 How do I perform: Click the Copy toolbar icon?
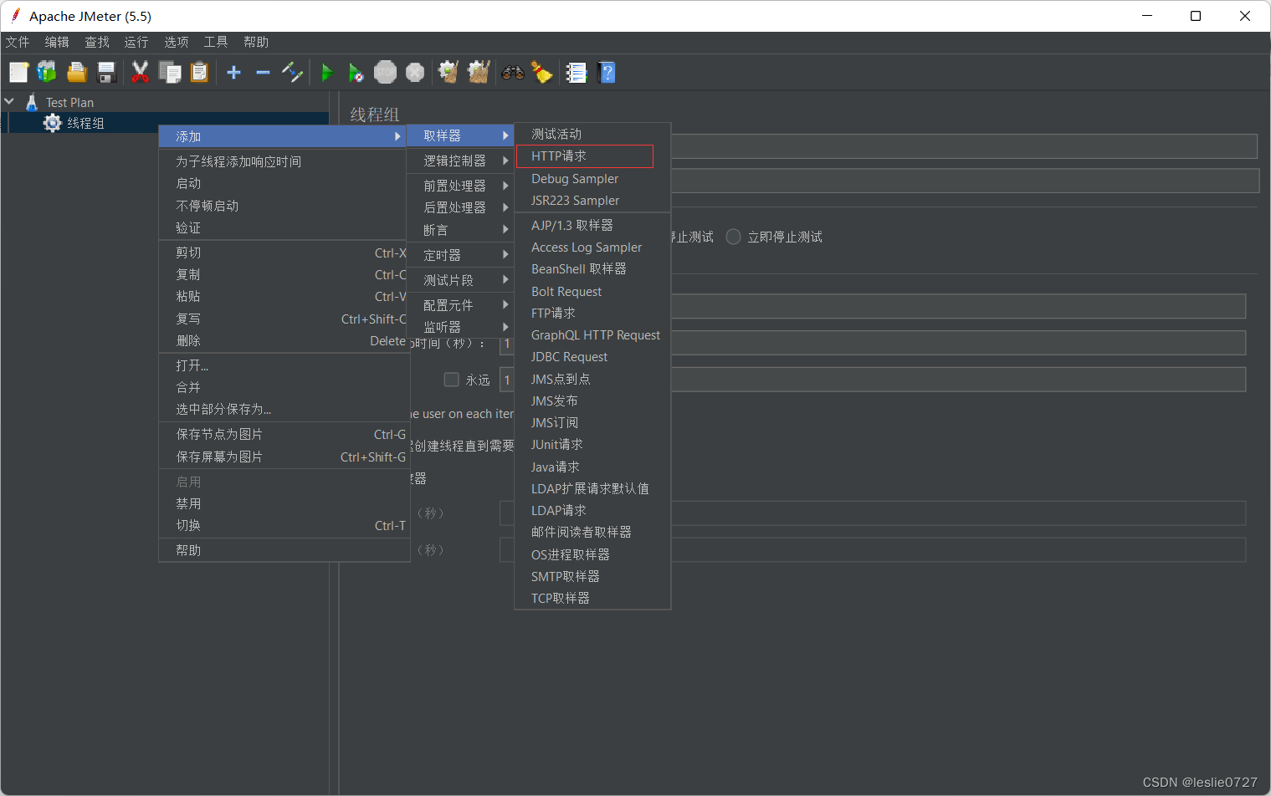click(x=170, y=73)
